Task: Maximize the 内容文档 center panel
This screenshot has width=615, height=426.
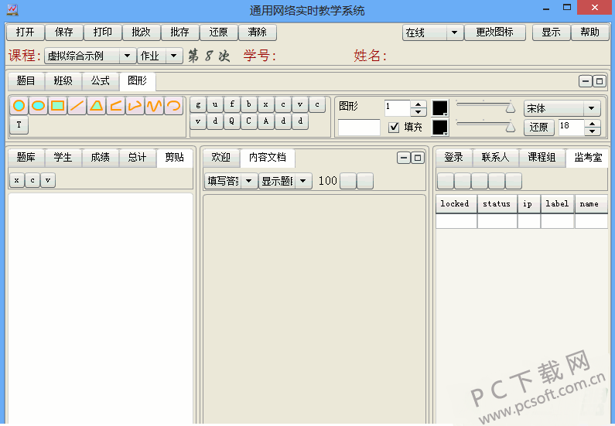Action: (418, 158)
